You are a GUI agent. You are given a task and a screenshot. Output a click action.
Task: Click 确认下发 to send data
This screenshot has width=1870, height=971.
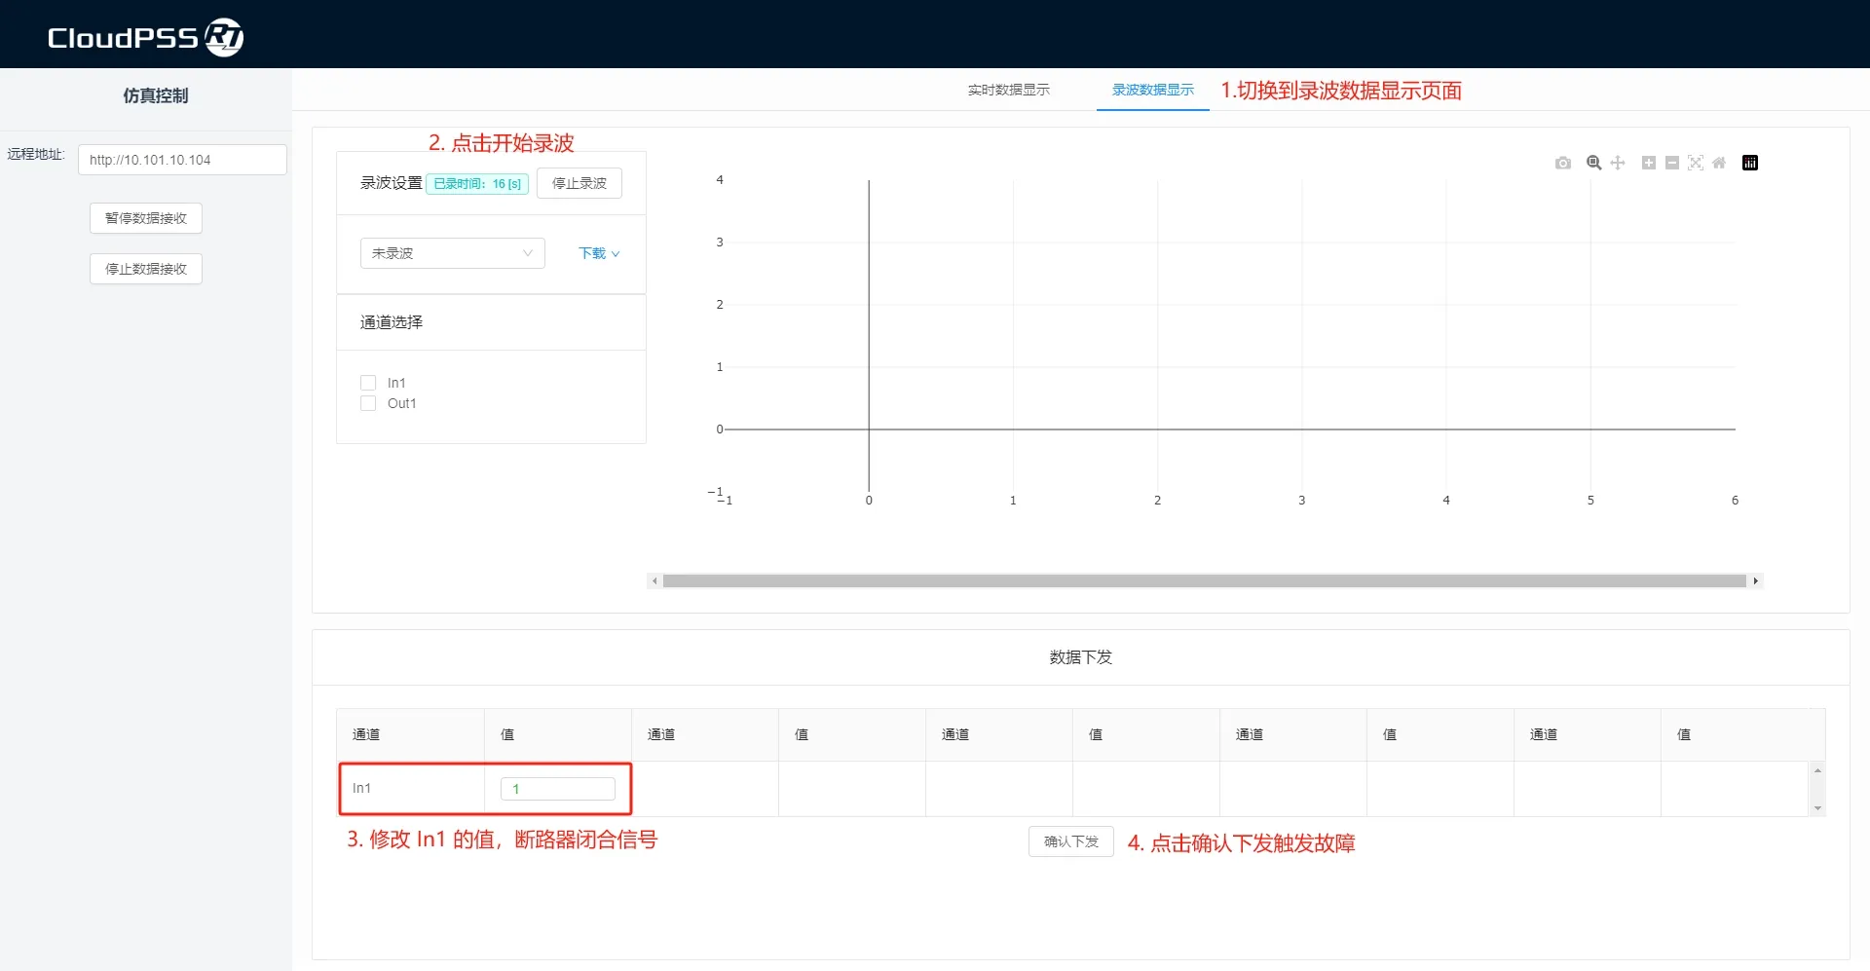pos(1071,841)
